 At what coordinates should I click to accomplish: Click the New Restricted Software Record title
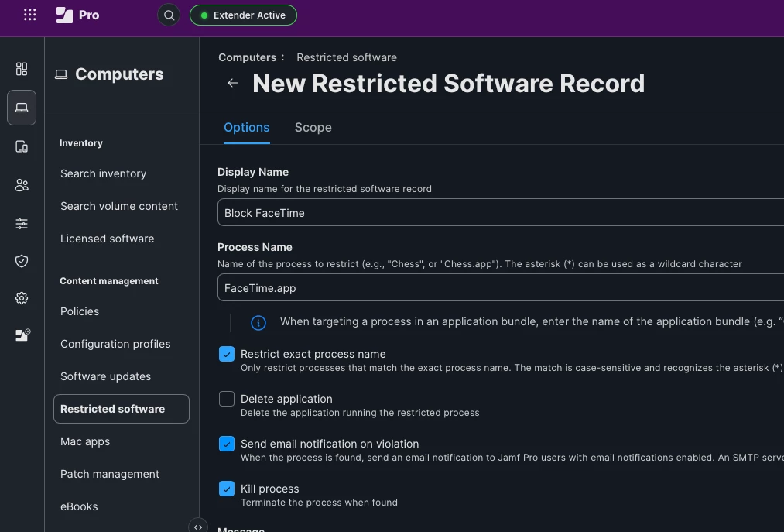tap(449, 84)
